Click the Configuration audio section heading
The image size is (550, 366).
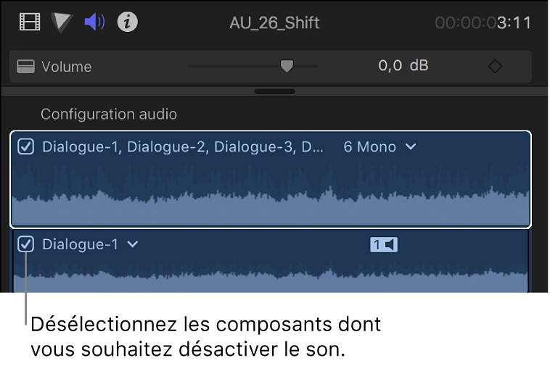point(109,114)
